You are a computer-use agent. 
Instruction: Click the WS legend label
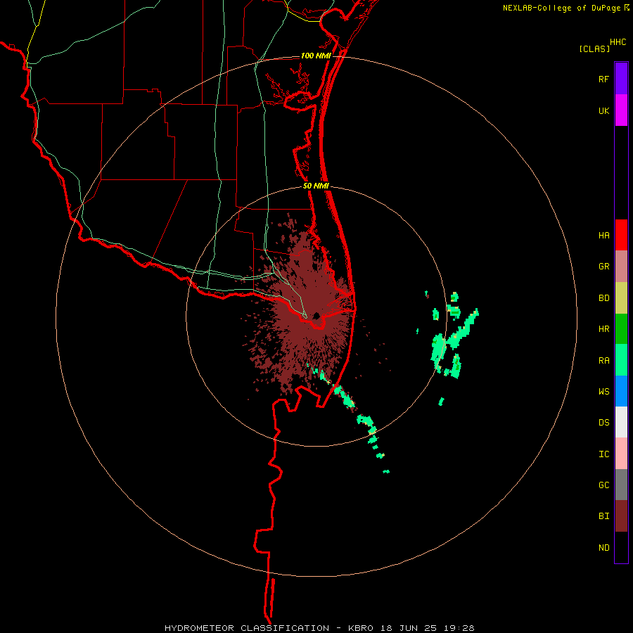(x=603, y=391)
